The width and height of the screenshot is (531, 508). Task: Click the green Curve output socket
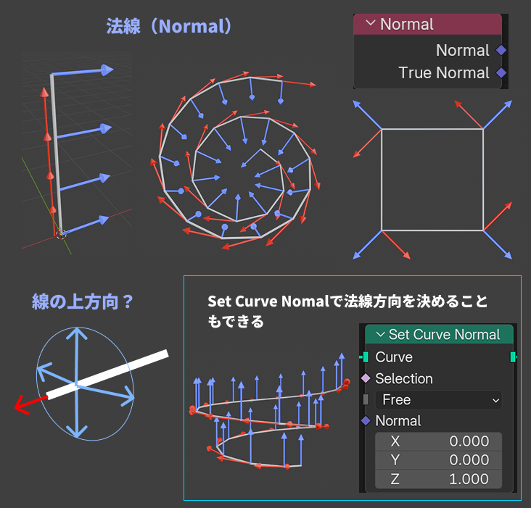pyautogui.click(x=514, y=357)
